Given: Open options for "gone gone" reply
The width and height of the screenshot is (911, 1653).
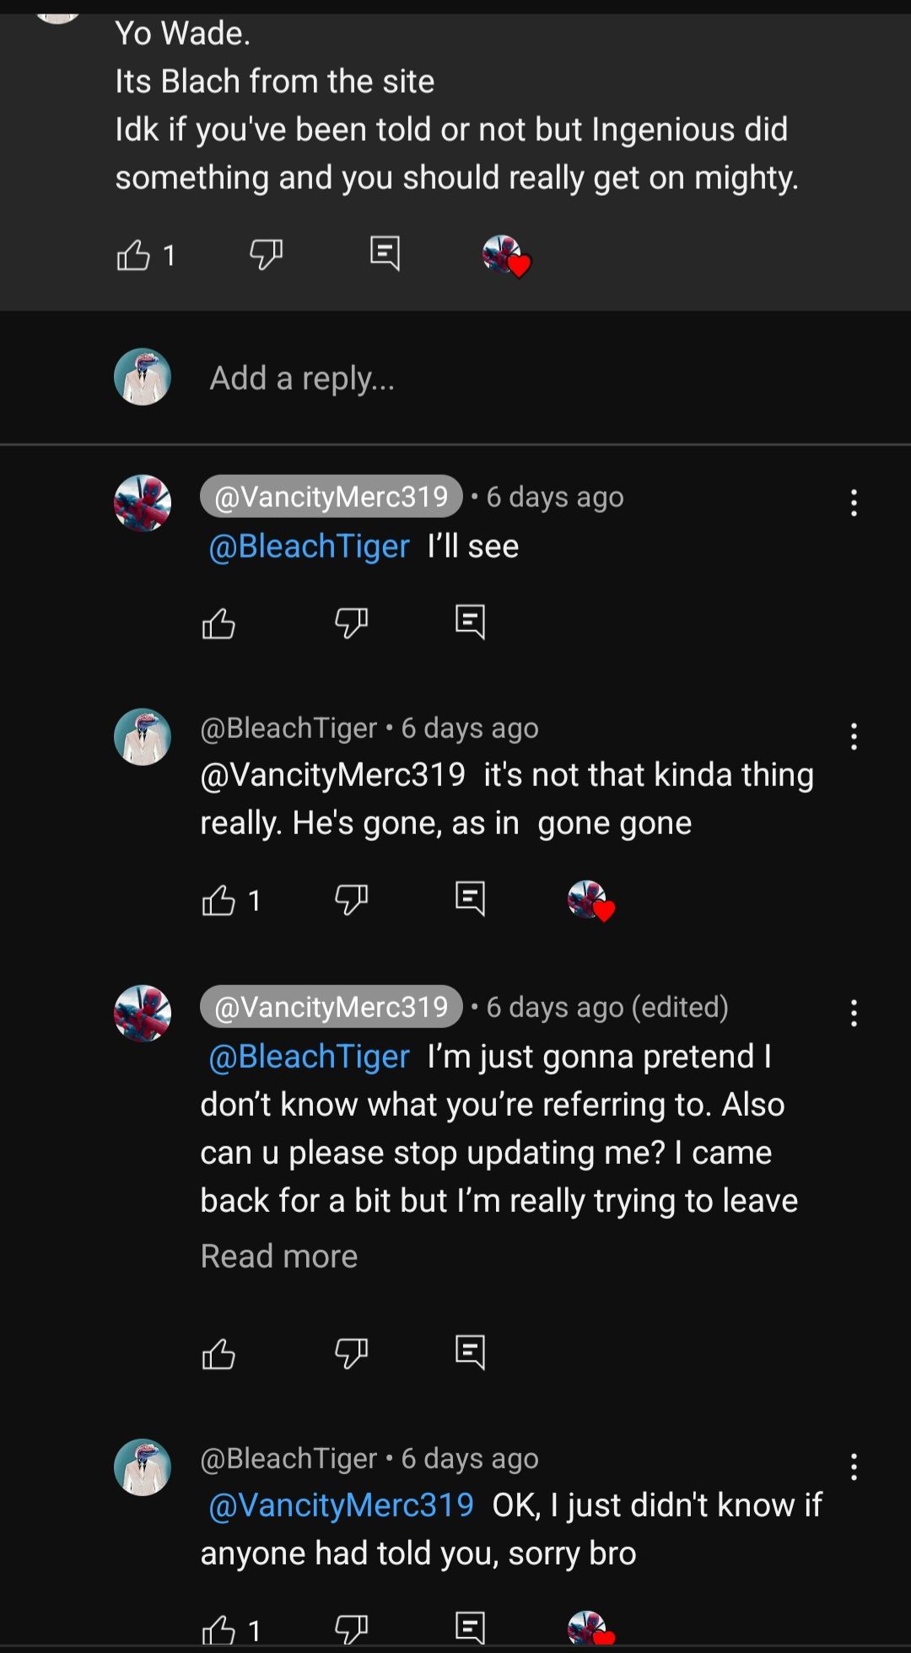Looking at the screenshot, I should (x=854, y=736).
